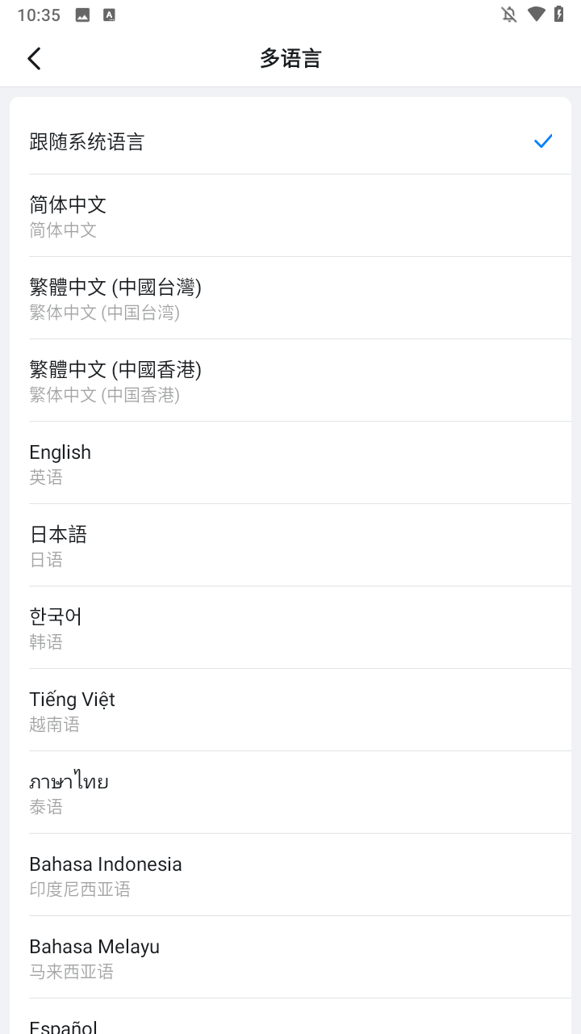Tap the back arrow icon
The image size is (581, 1034).
(x=34, y=58)
